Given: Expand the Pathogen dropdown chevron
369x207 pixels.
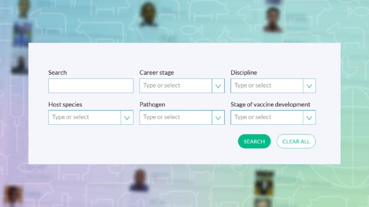Looking at the screenshot, I should [x=218, y=117].
